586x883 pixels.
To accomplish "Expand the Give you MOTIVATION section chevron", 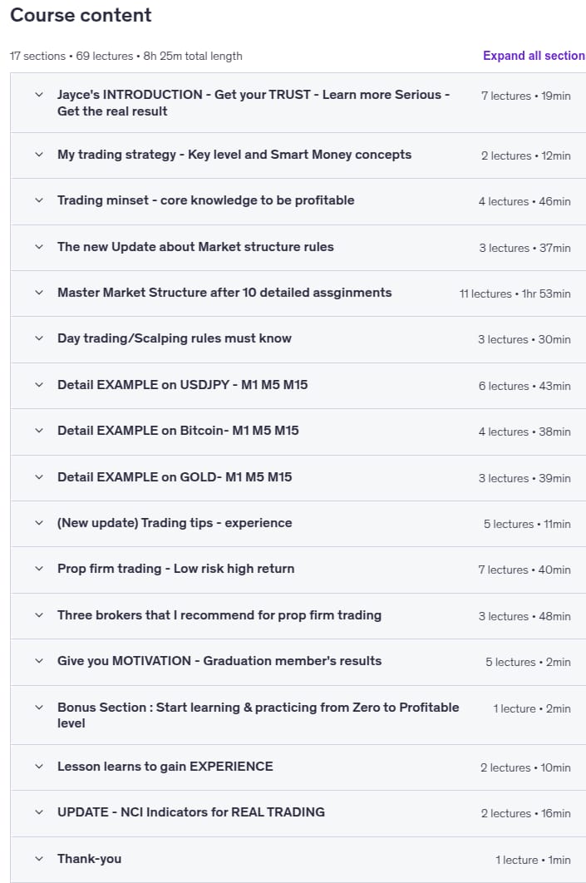I will coord(39,661).
